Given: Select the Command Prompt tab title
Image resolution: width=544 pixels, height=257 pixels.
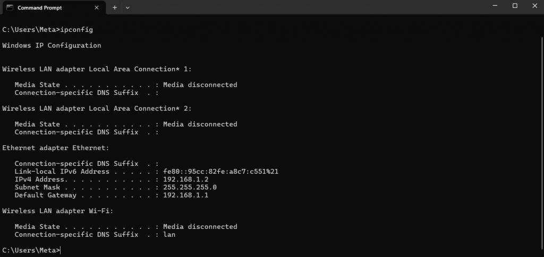Looking at the screenshot, I should [39, 8].
